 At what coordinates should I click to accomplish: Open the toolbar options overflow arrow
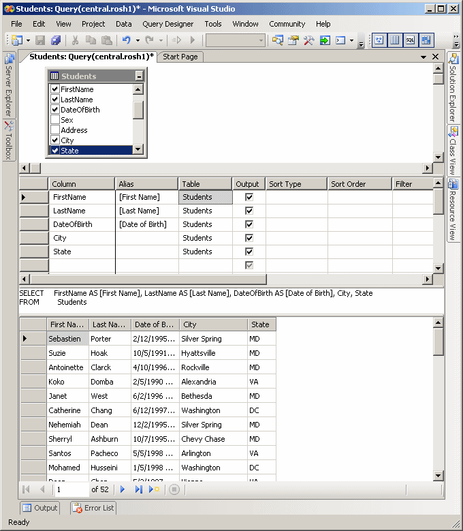[x=361, y=44]
